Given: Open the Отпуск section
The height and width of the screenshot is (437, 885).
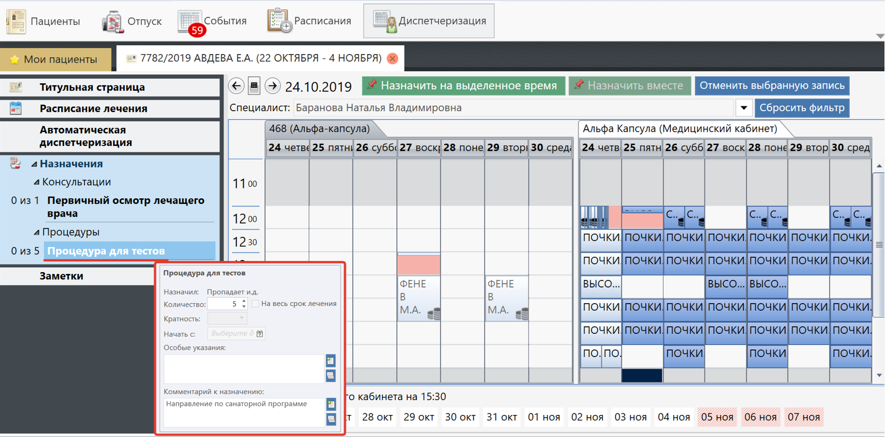Looking at the screenshot, I should point(132,21).
